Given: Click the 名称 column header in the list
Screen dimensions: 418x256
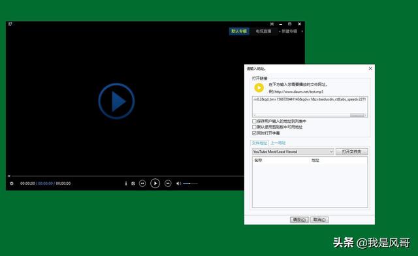Looking at the screenshot, I should pos(258,160).
